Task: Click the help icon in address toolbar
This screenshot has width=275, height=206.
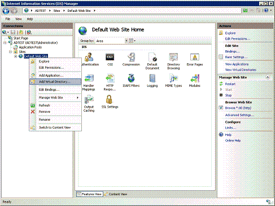Action: coord(266,11)
